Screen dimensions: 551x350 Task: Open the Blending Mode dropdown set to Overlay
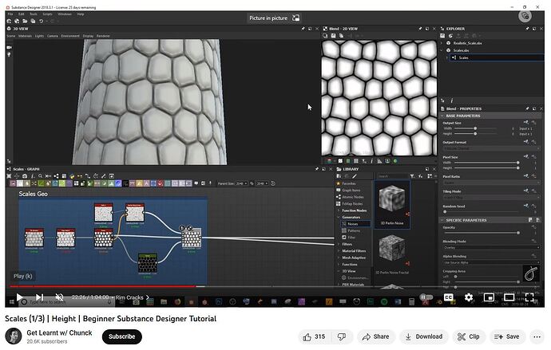tap(491, 248)
